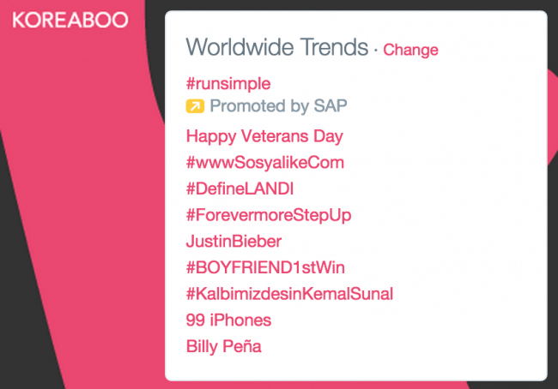Open the Billy Peña trending topic

pos(224,346)
